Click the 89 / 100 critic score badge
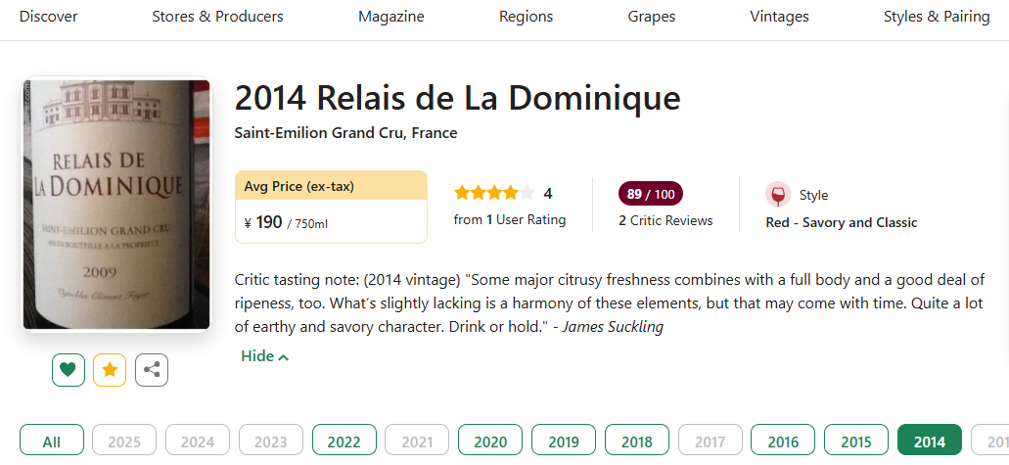Image resolution: width=1009 pixels, height=465 pixels. (x=650, y=194)
